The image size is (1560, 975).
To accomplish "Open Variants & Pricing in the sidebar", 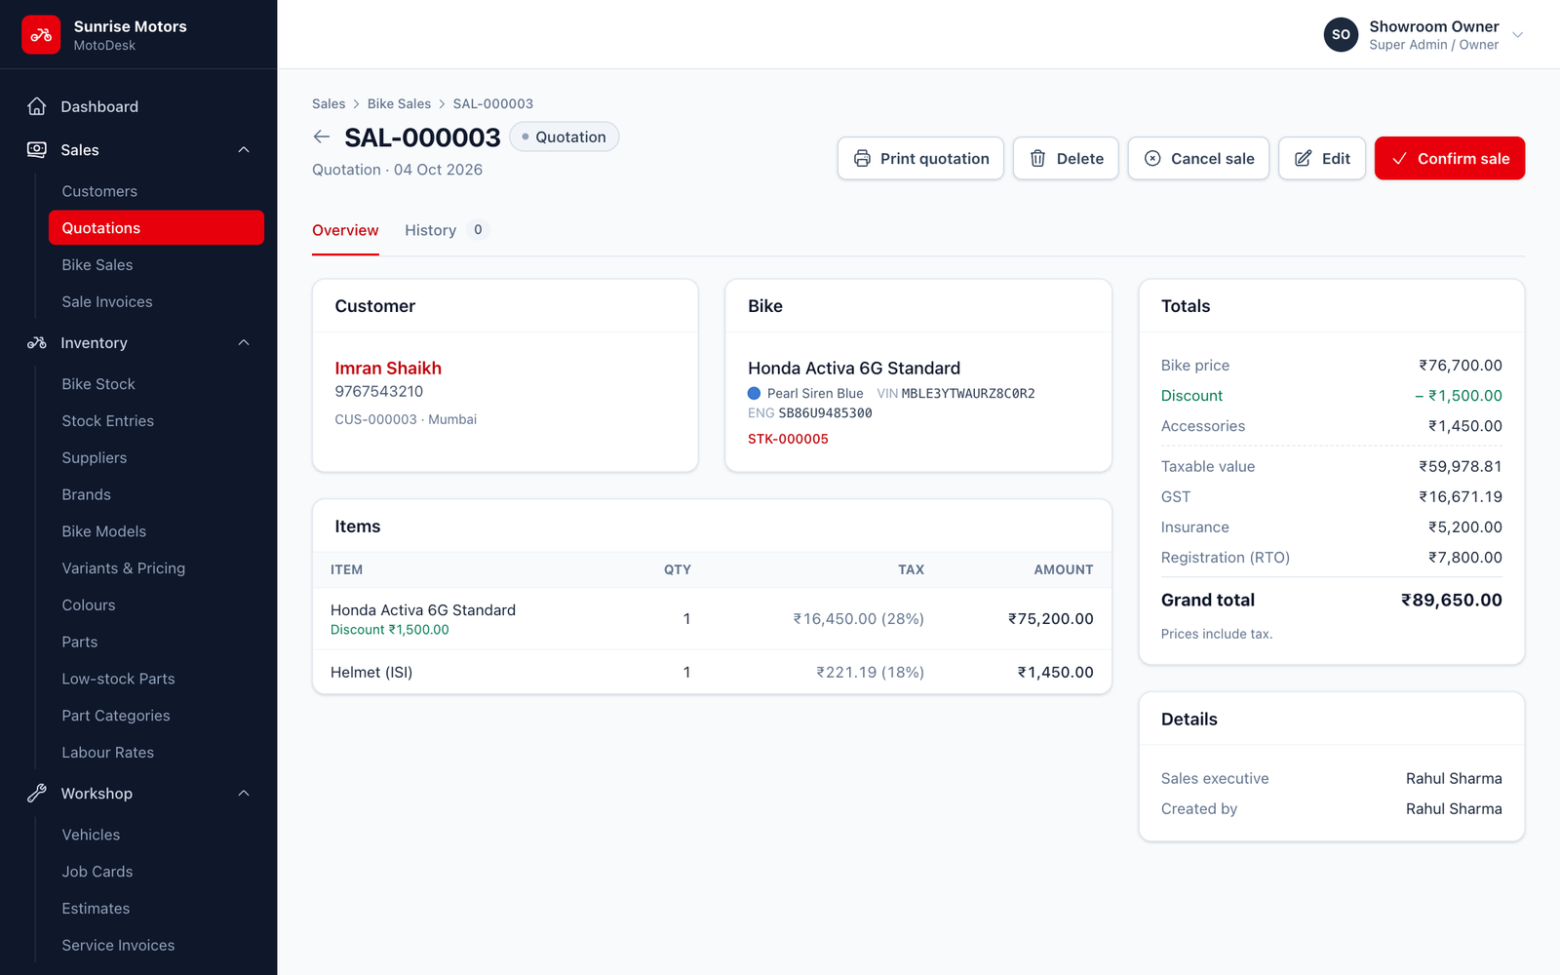I will click(156, 568).
